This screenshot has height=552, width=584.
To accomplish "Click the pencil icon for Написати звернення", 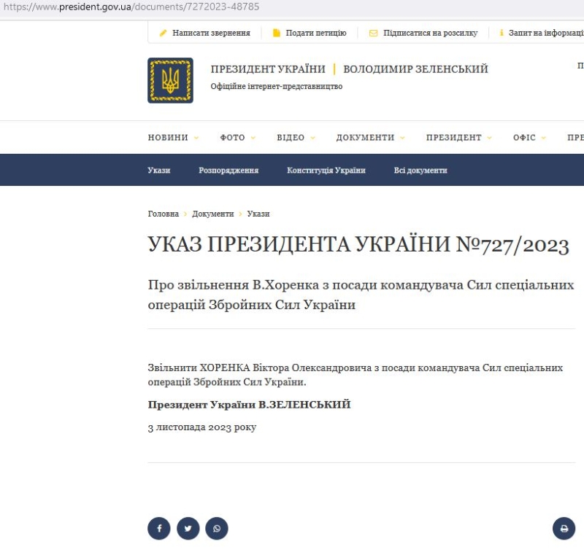I will [164, 33].
